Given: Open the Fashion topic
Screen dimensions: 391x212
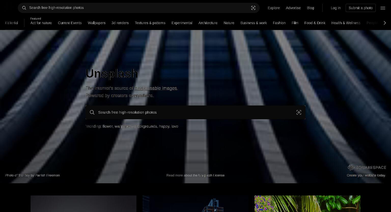Looking at the screenshot, I should point(279,23).
